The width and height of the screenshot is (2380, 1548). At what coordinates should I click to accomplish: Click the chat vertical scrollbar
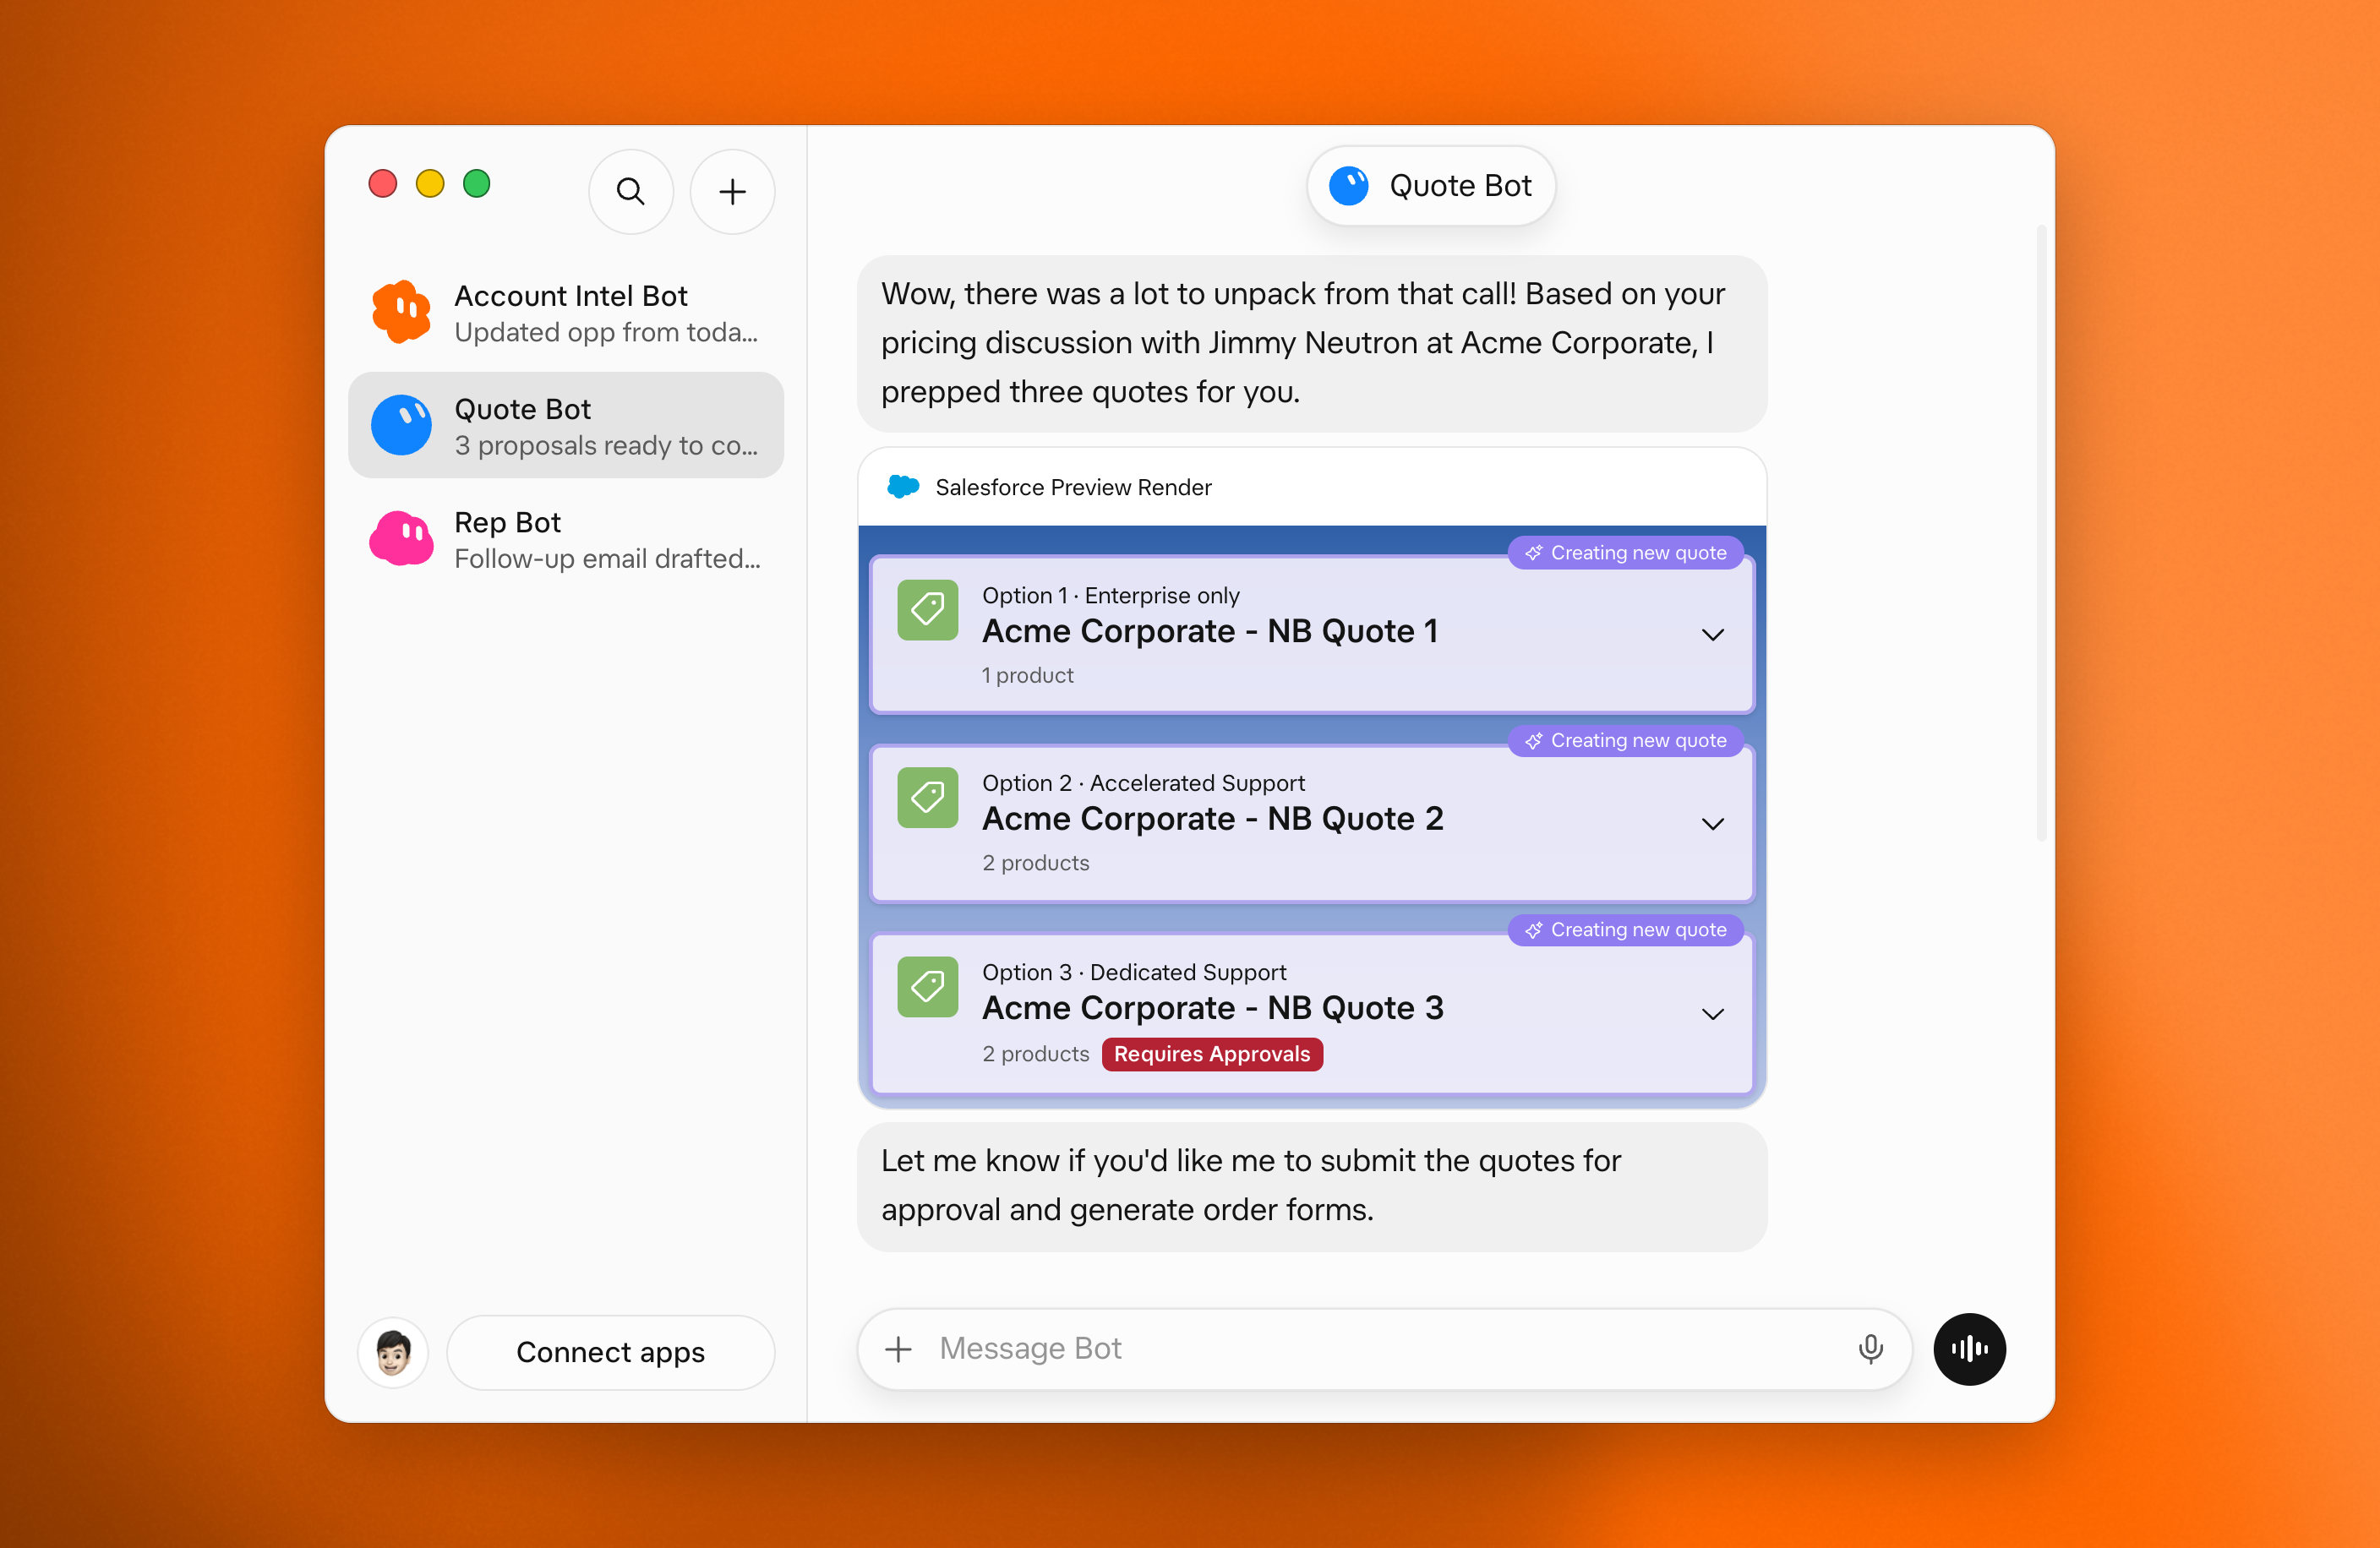[2040, 534]
